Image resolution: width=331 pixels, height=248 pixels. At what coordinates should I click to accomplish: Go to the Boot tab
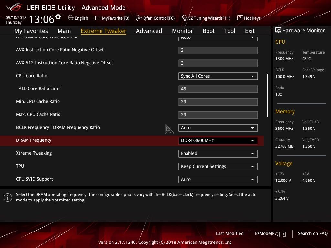[x=208, y=31]
